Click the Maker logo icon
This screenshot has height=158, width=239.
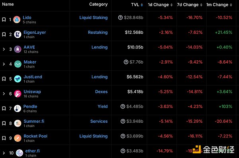click(x=18, y=64)
